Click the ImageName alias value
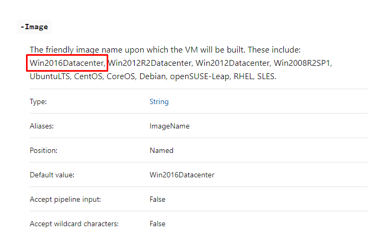This screenshot has height=240, width=382. 169,126
